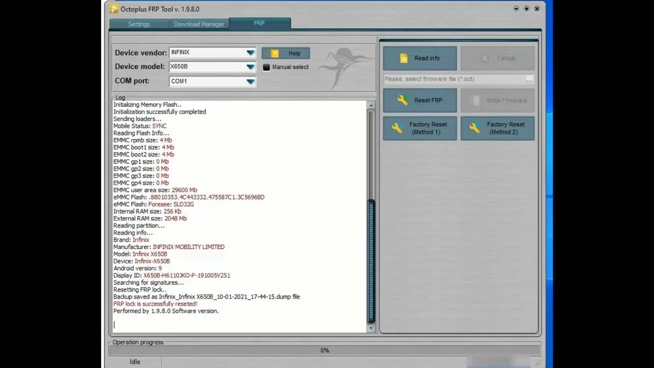The image size is (654, 368).
Task: Click 'Brand: Infinix' log line
Action: tap(131, 240)
